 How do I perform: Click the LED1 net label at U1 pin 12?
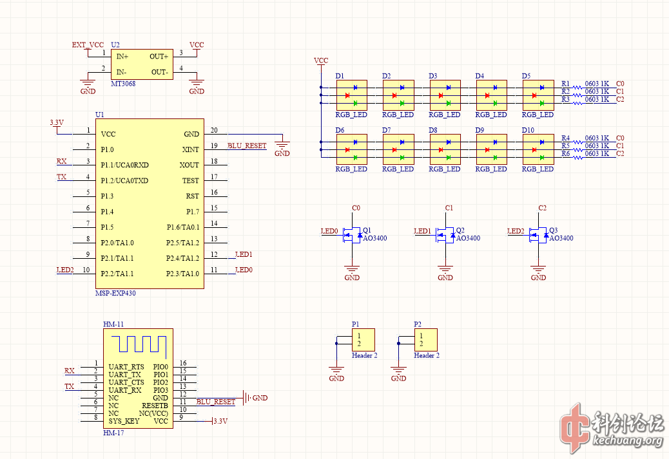[x=244, y=254]
